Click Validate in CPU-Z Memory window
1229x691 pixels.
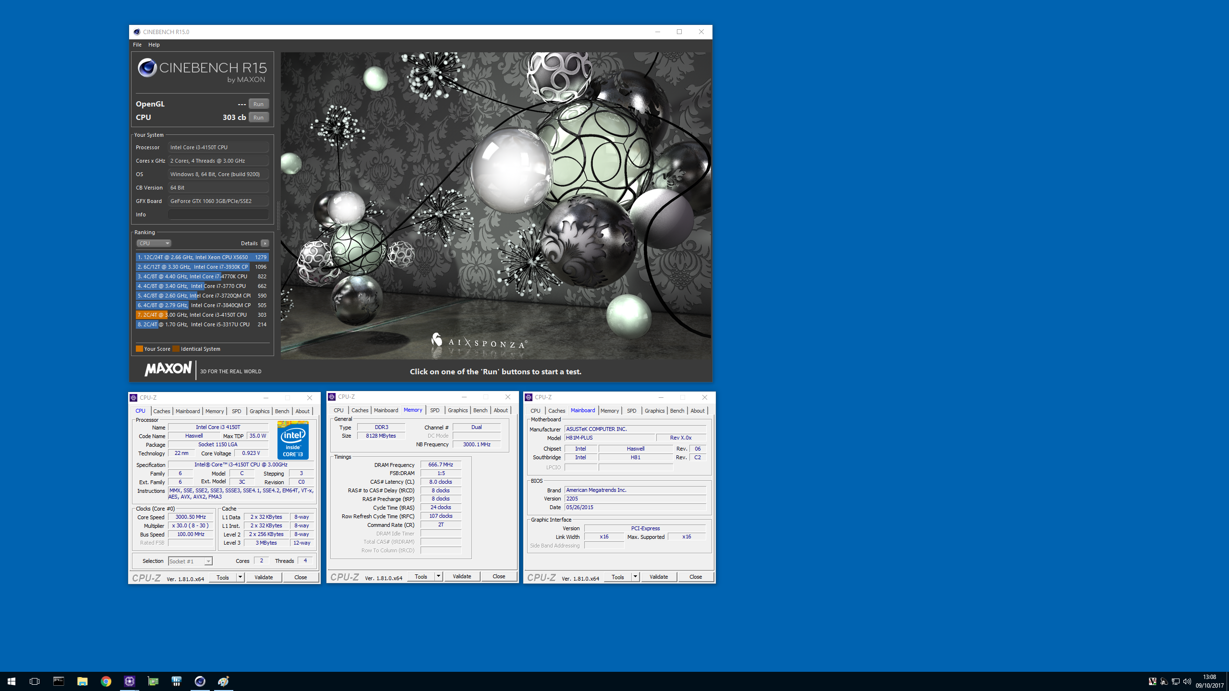pos(462,576)
